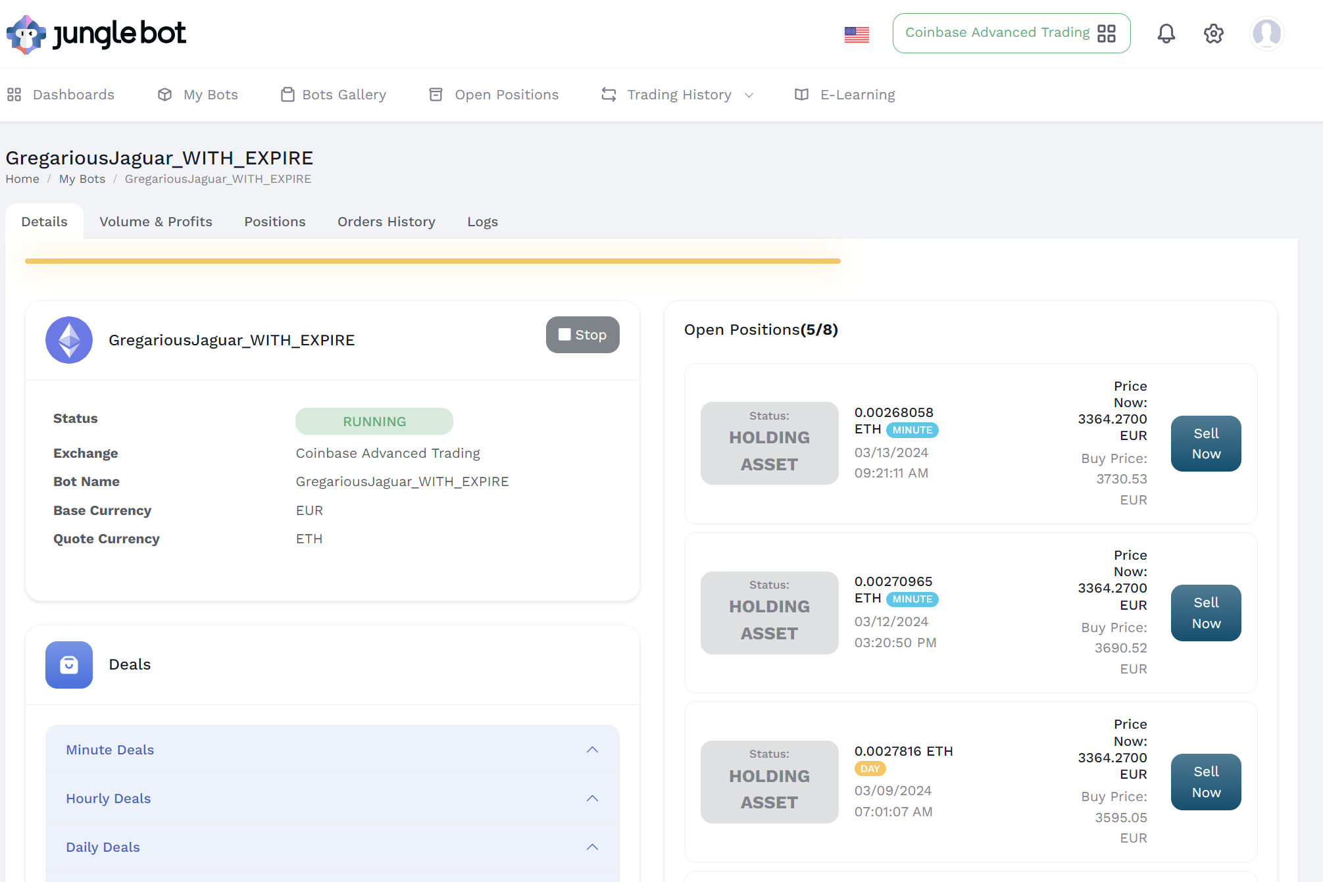Click the Junglebot monkey logo
Screen dimensions: 1323x882
click(26, 34)
